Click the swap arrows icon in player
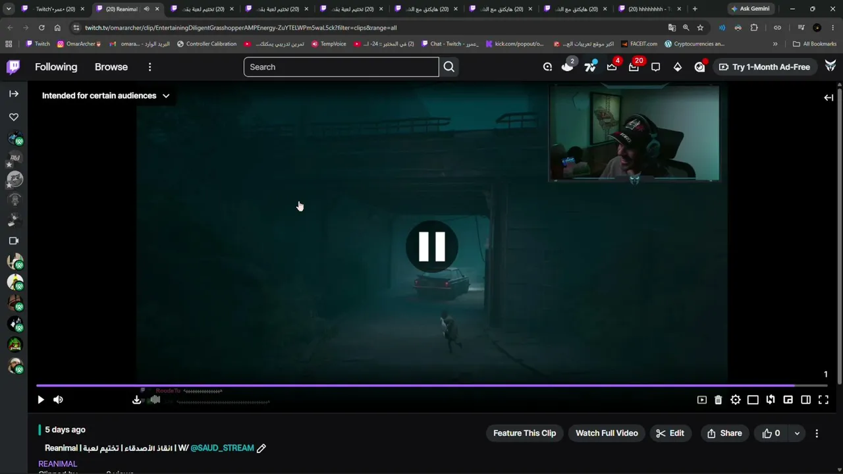Viewport: 843px width, 474px height. 771,400
